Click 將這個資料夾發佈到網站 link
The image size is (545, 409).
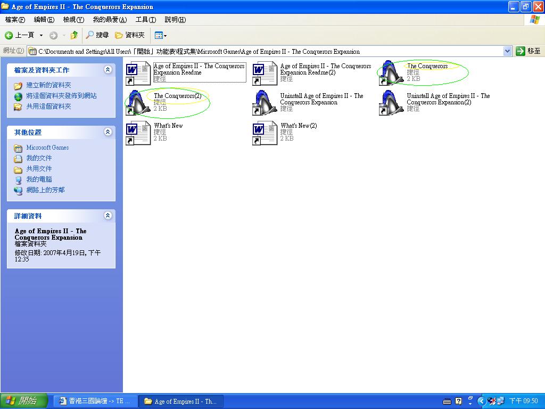click(62, 96)
